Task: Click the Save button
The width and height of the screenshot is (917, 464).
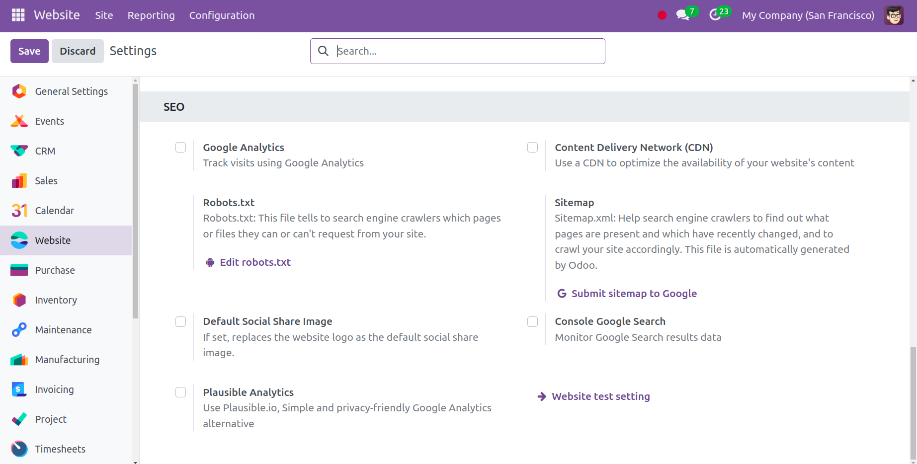Action: tap(29, 51)
